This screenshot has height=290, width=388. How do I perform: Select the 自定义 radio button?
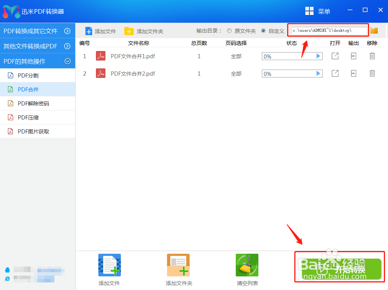tap(263, 31)
